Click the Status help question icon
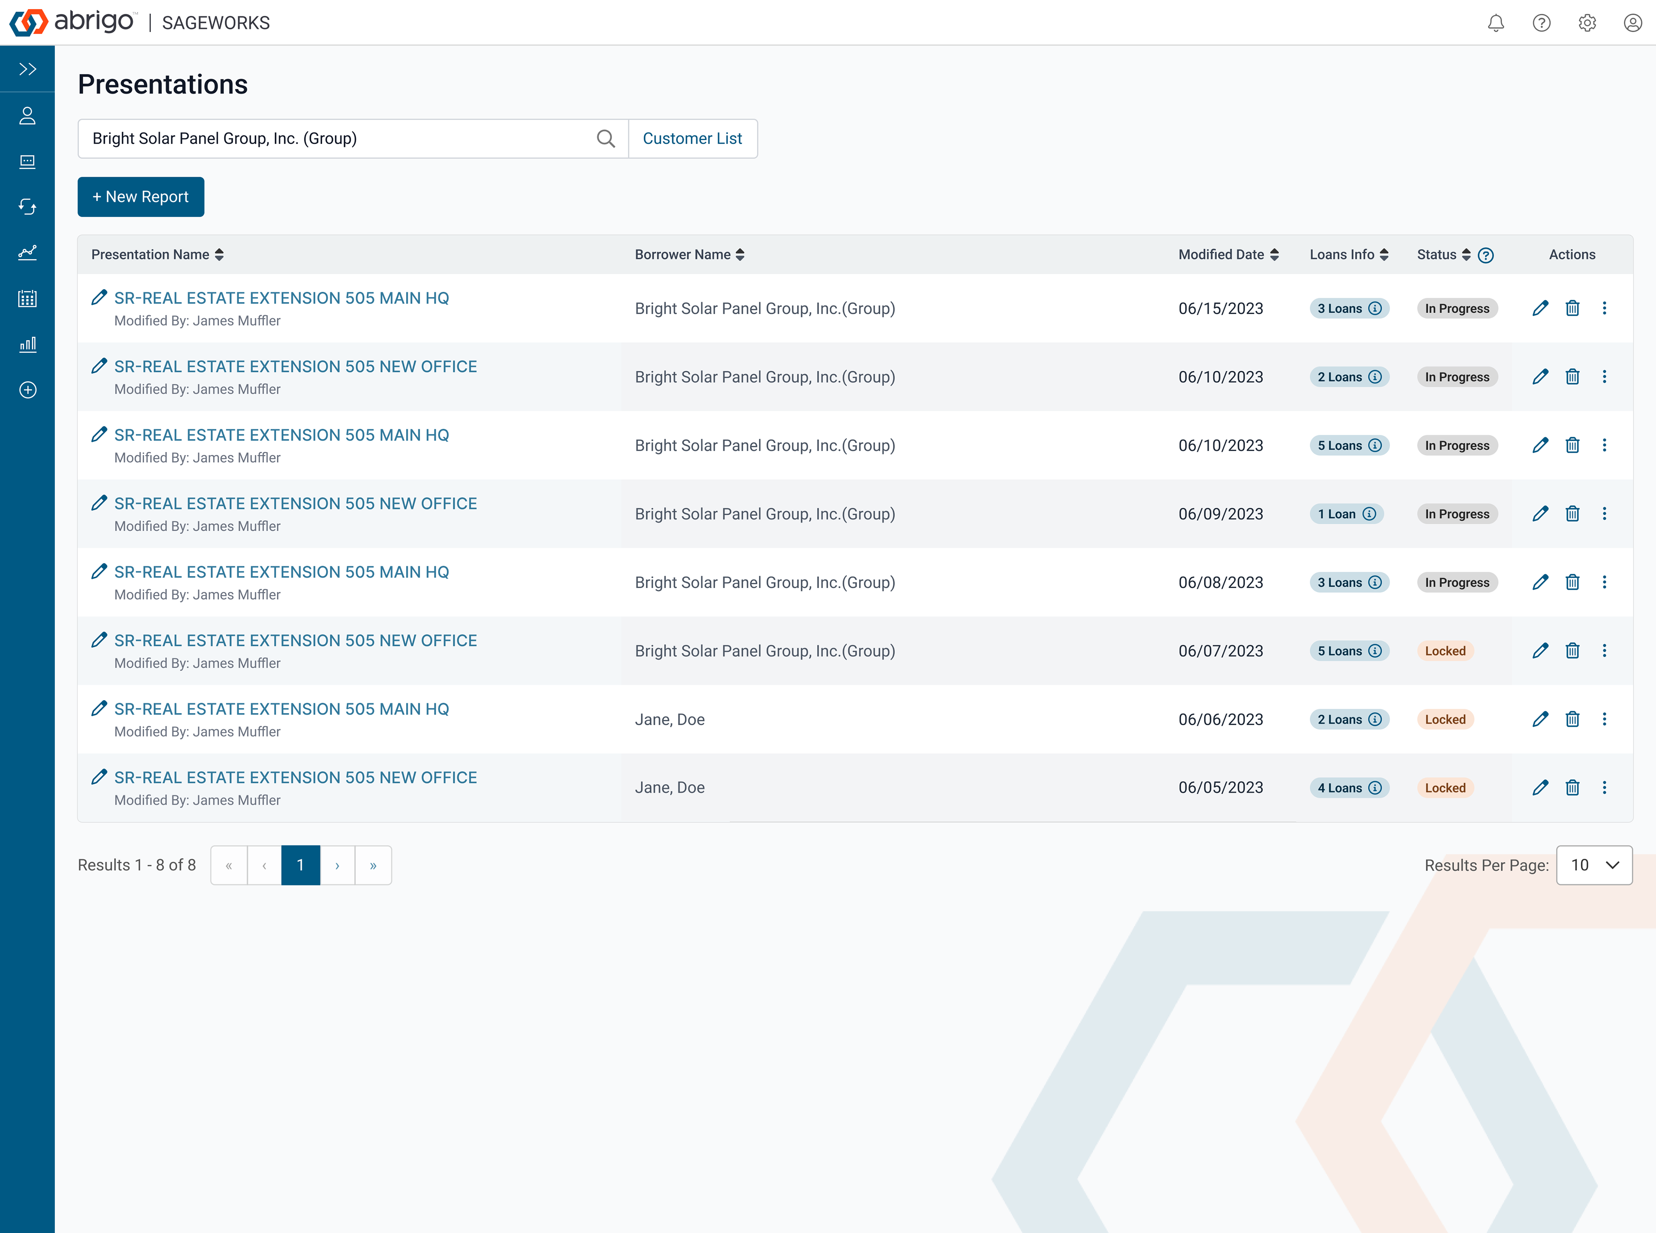 point(1486,255)
